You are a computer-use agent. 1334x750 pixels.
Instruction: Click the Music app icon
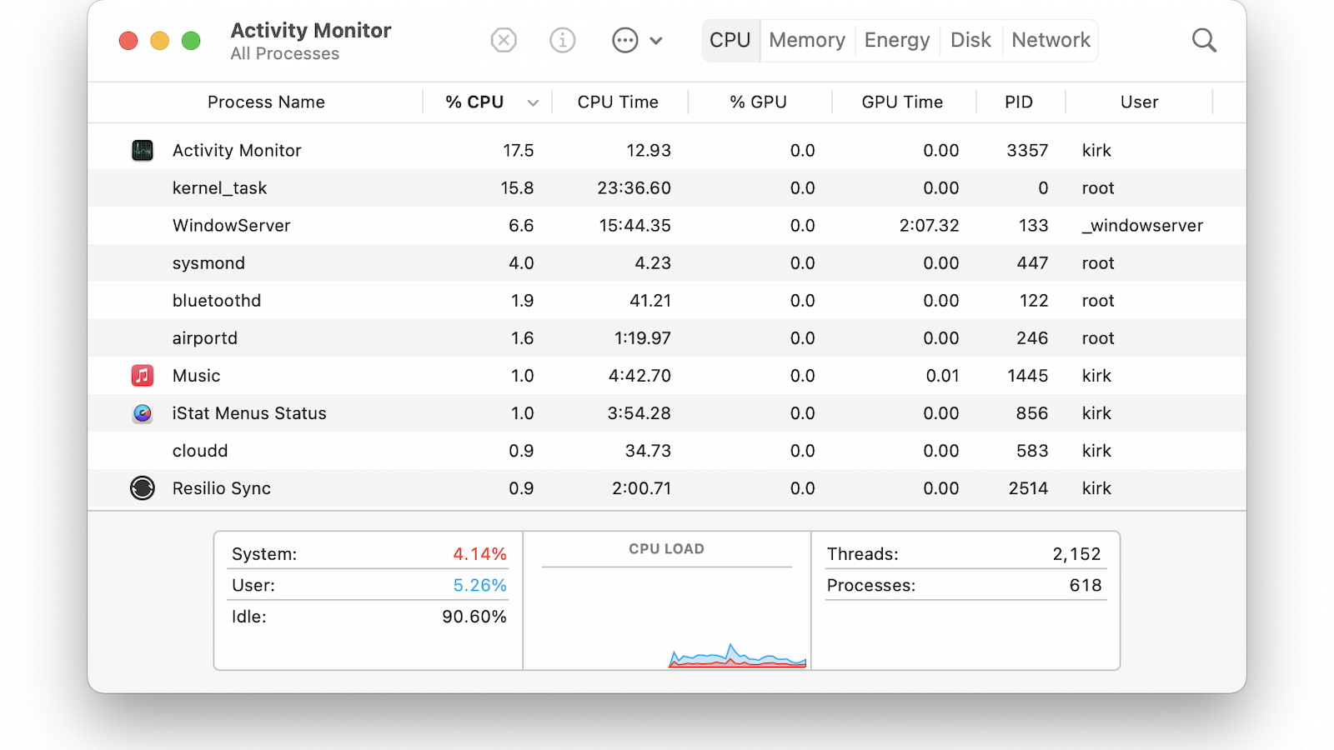[143, 376]
